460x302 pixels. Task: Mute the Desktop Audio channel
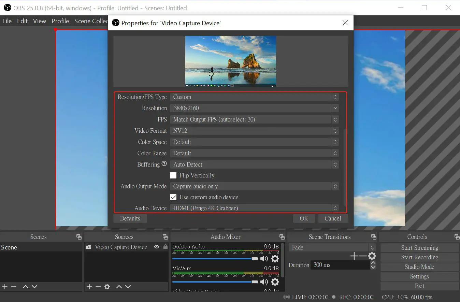pos(264,259)
